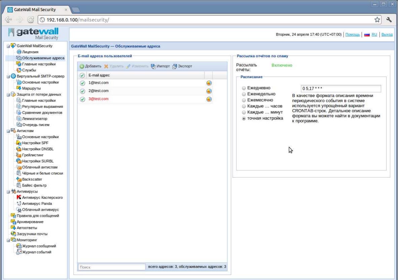398x280 pixels.
Task: Click the orange status icon for 1@test.com
Action: click(x=209, y=83)
